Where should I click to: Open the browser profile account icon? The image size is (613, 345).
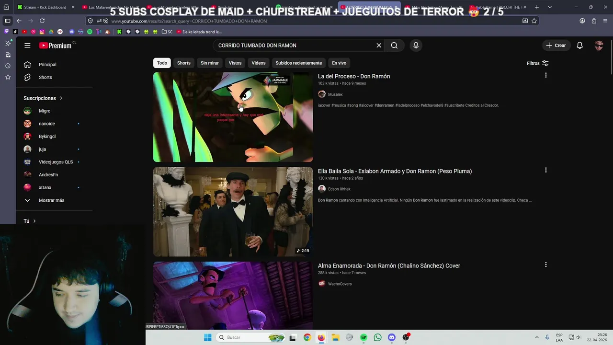(x=582, y=21)
